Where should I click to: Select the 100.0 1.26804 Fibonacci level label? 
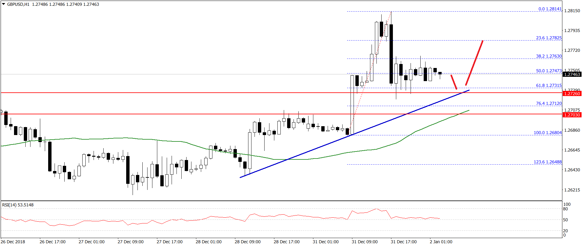547,133
